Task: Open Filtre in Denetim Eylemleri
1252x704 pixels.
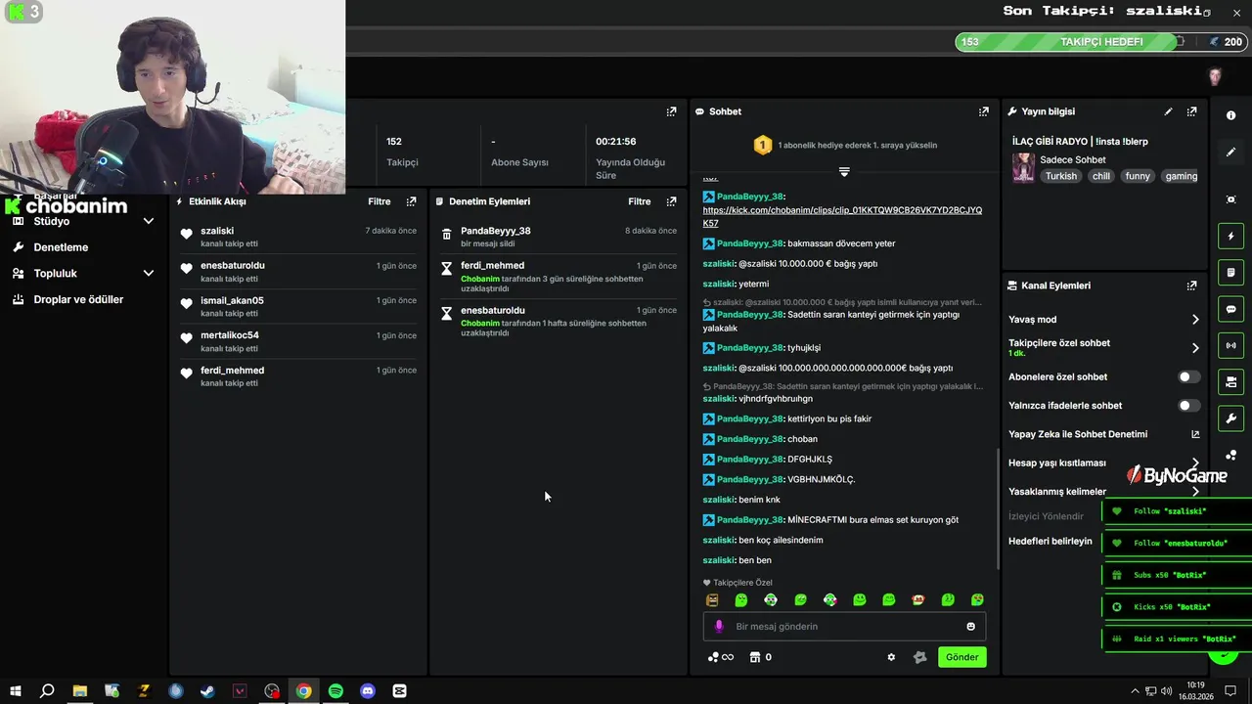Action: pyautogui.click(x=640, y=201)
